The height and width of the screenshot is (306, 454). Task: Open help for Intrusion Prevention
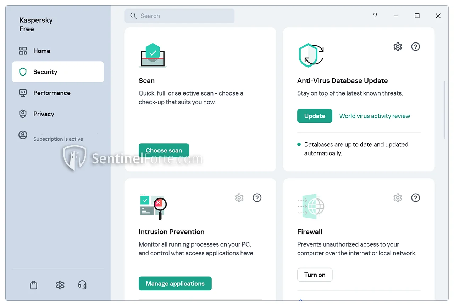coord(257,198)
